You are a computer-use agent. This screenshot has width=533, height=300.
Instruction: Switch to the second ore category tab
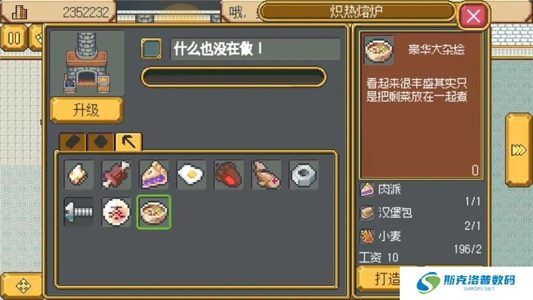pos(101,142)
